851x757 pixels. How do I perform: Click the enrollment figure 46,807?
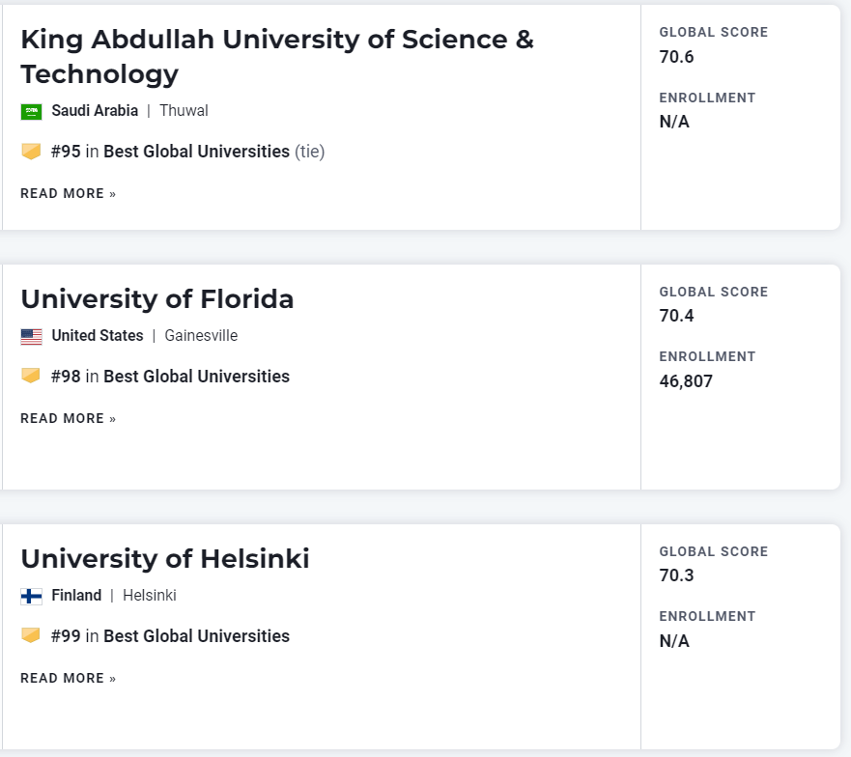686,381
